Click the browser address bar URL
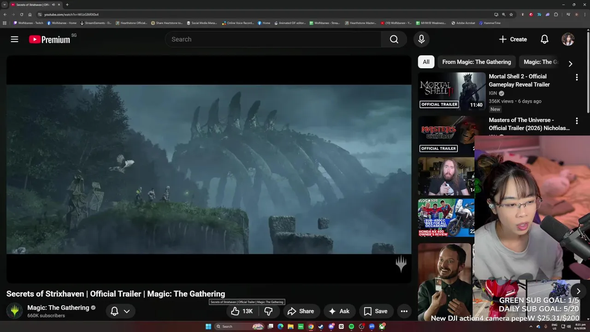590x332 pixels. [x=71, y=14]
